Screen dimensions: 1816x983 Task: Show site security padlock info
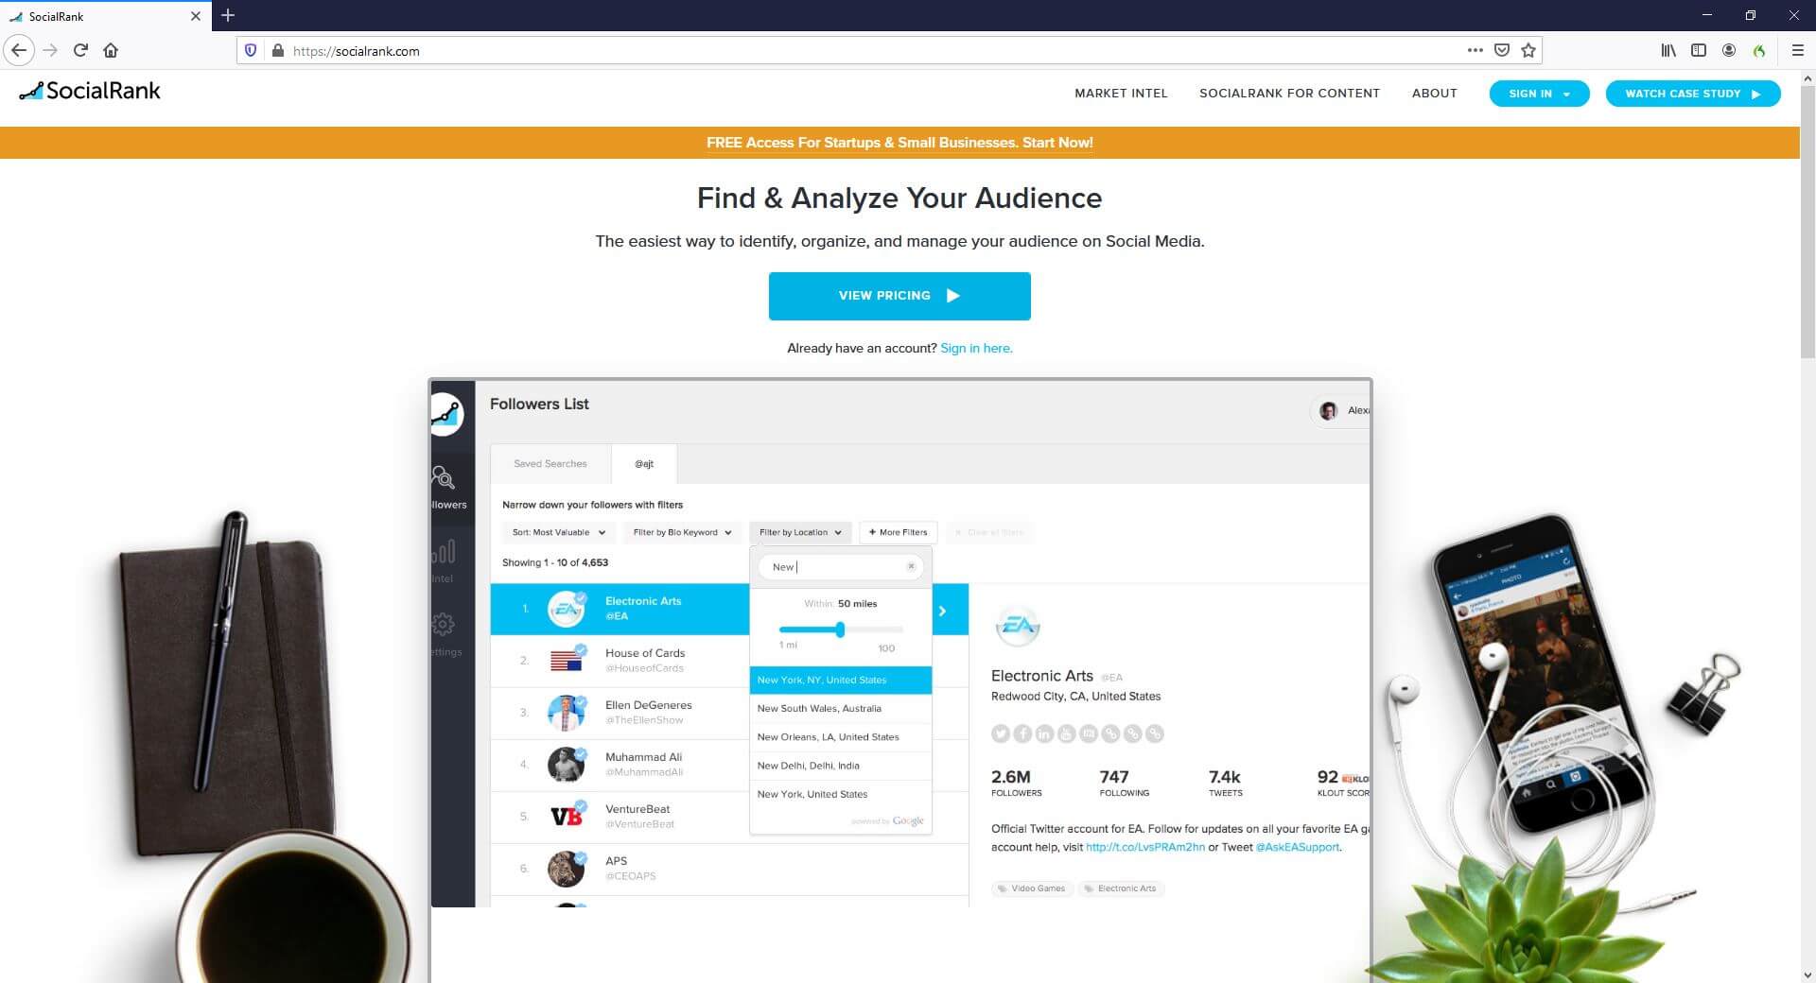click(x=277, y=50)
